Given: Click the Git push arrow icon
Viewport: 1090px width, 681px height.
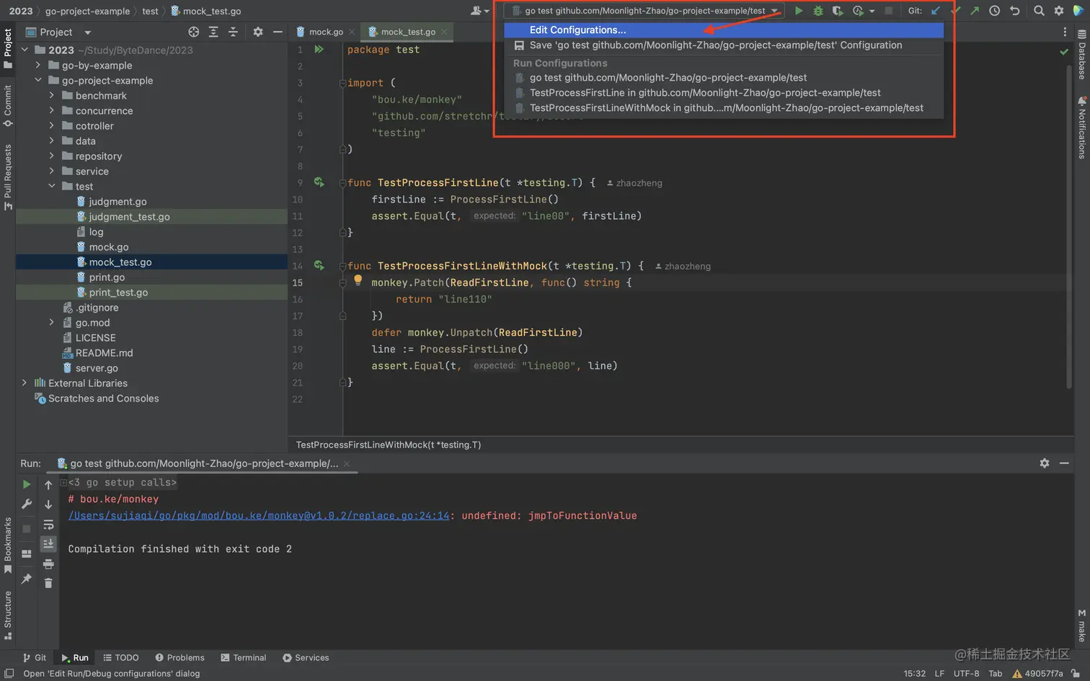Looking at the screenshot, I should 975,11.
